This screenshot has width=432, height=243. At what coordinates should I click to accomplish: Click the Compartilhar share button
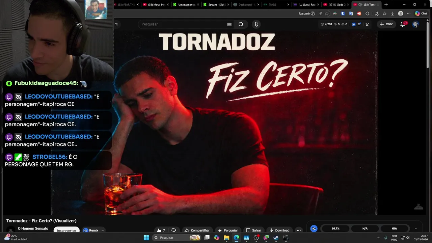click(197, 231)
